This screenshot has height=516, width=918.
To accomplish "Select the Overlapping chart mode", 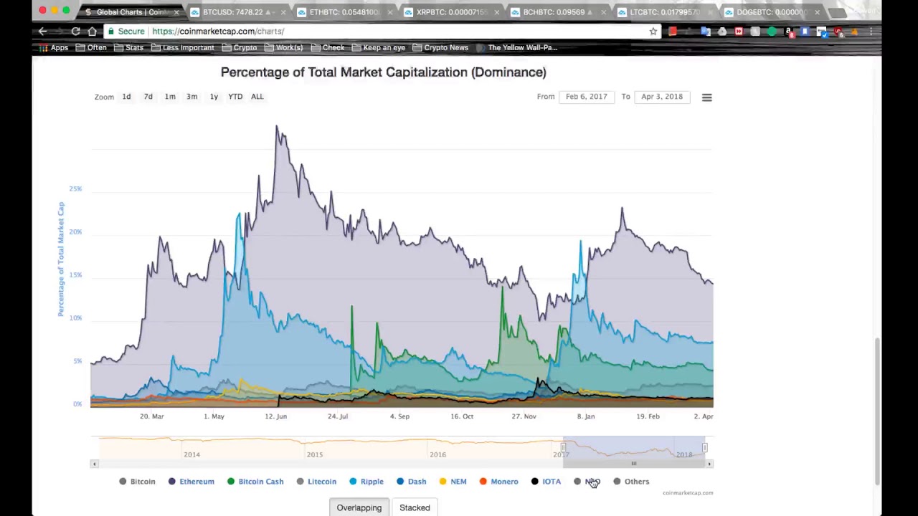I will (359, 507).
